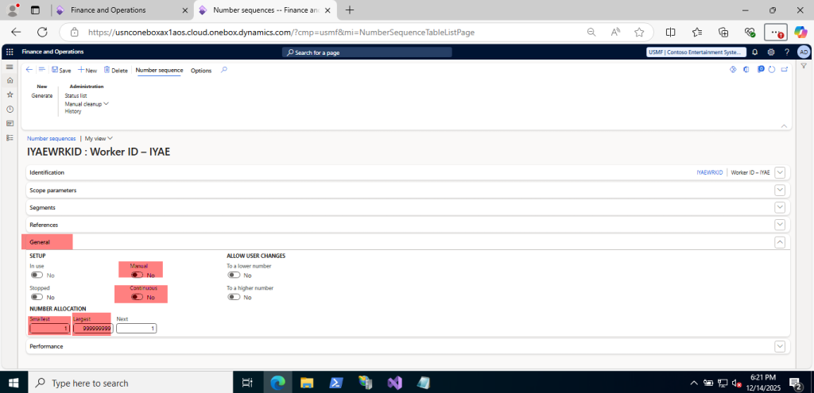Enable the Stopped toggle

coord(37,297)
